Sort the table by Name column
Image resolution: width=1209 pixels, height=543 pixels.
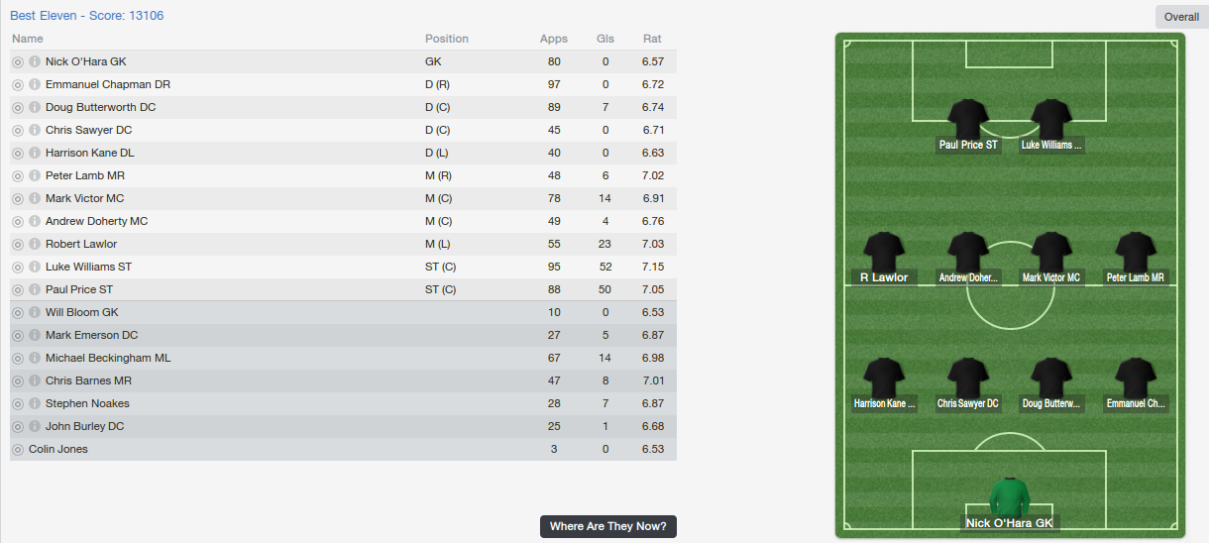click(28, 39)
